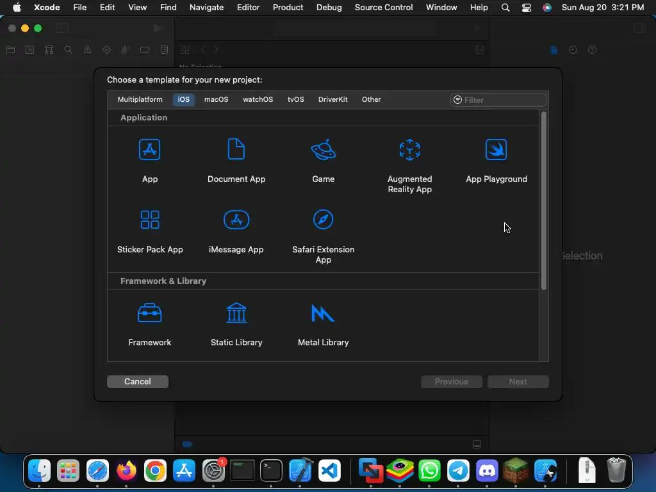
Task: Click the Cancel button
Action: click(x=138, y=382)
